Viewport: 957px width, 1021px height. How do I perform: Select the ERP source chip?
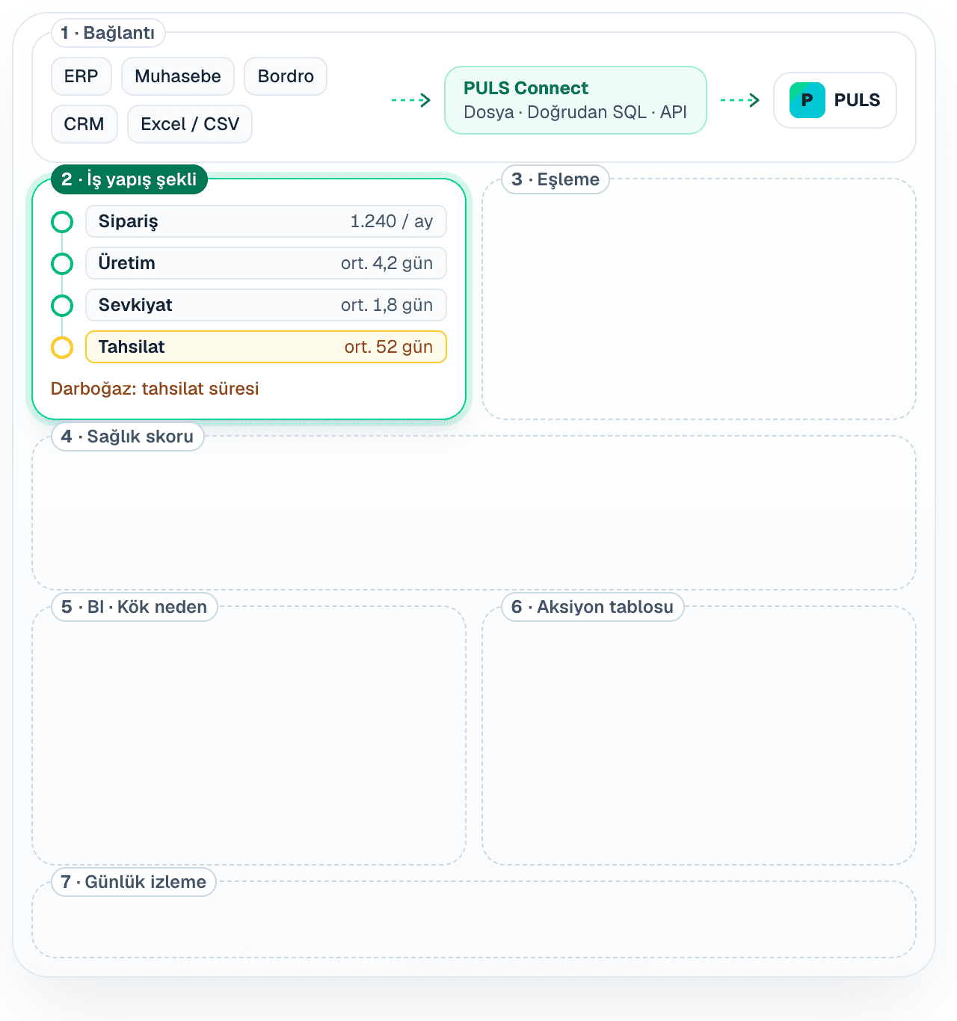81,76
